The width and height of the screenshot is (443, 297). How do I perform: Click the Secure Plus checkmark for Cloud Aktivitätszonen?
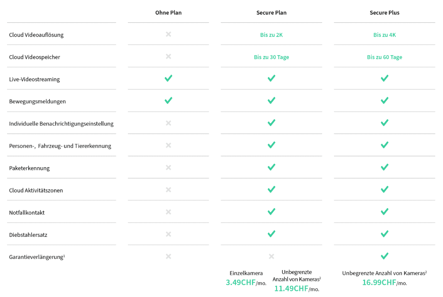[x=384, y=190]
